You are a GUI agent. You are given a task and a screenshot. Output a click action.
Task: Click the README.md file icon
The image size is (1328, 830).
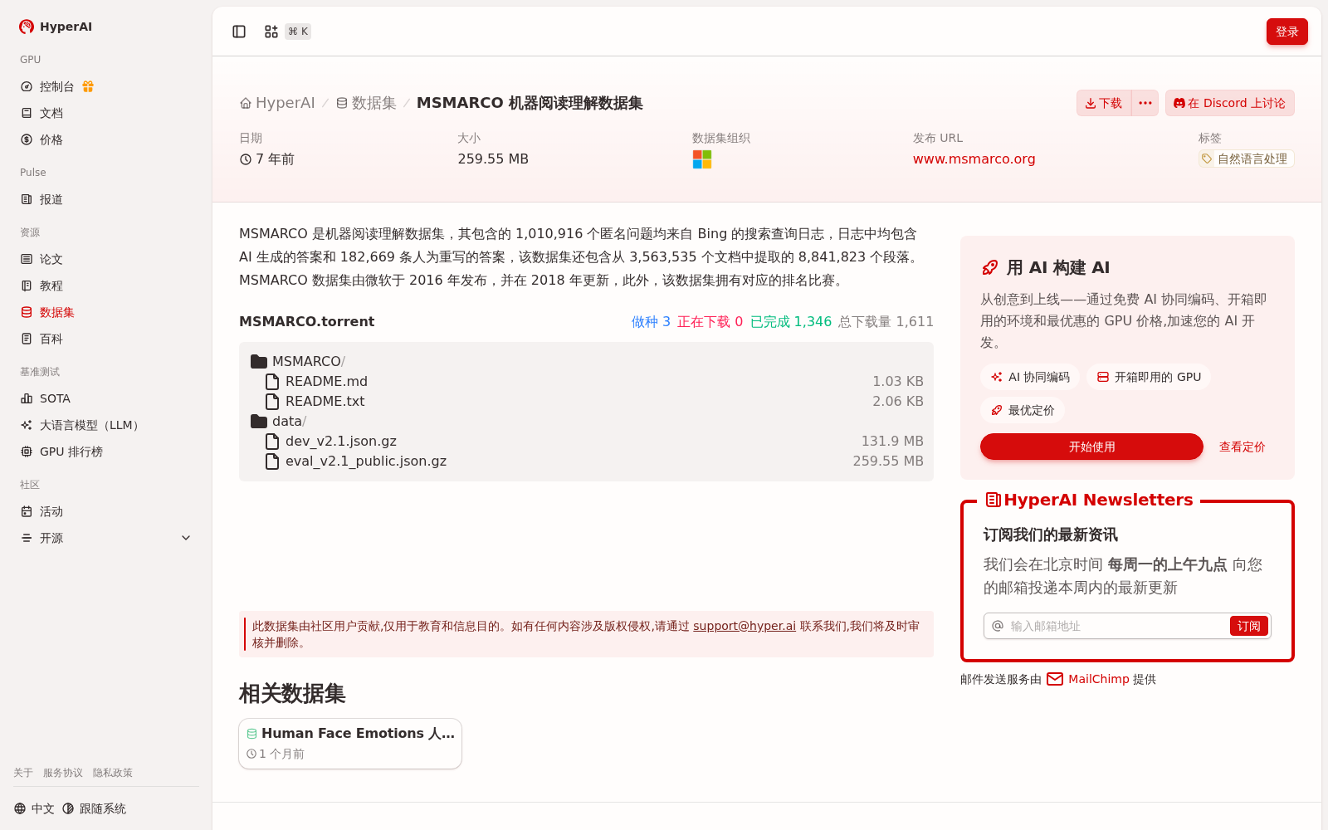pyautogui.click(x=271, y=382)
